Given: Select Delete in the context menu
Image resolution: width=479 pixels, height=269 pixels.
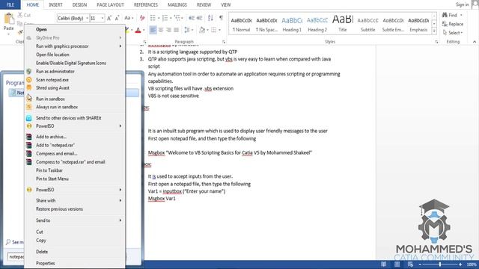Looking at the screenshot, I should 75,252.
